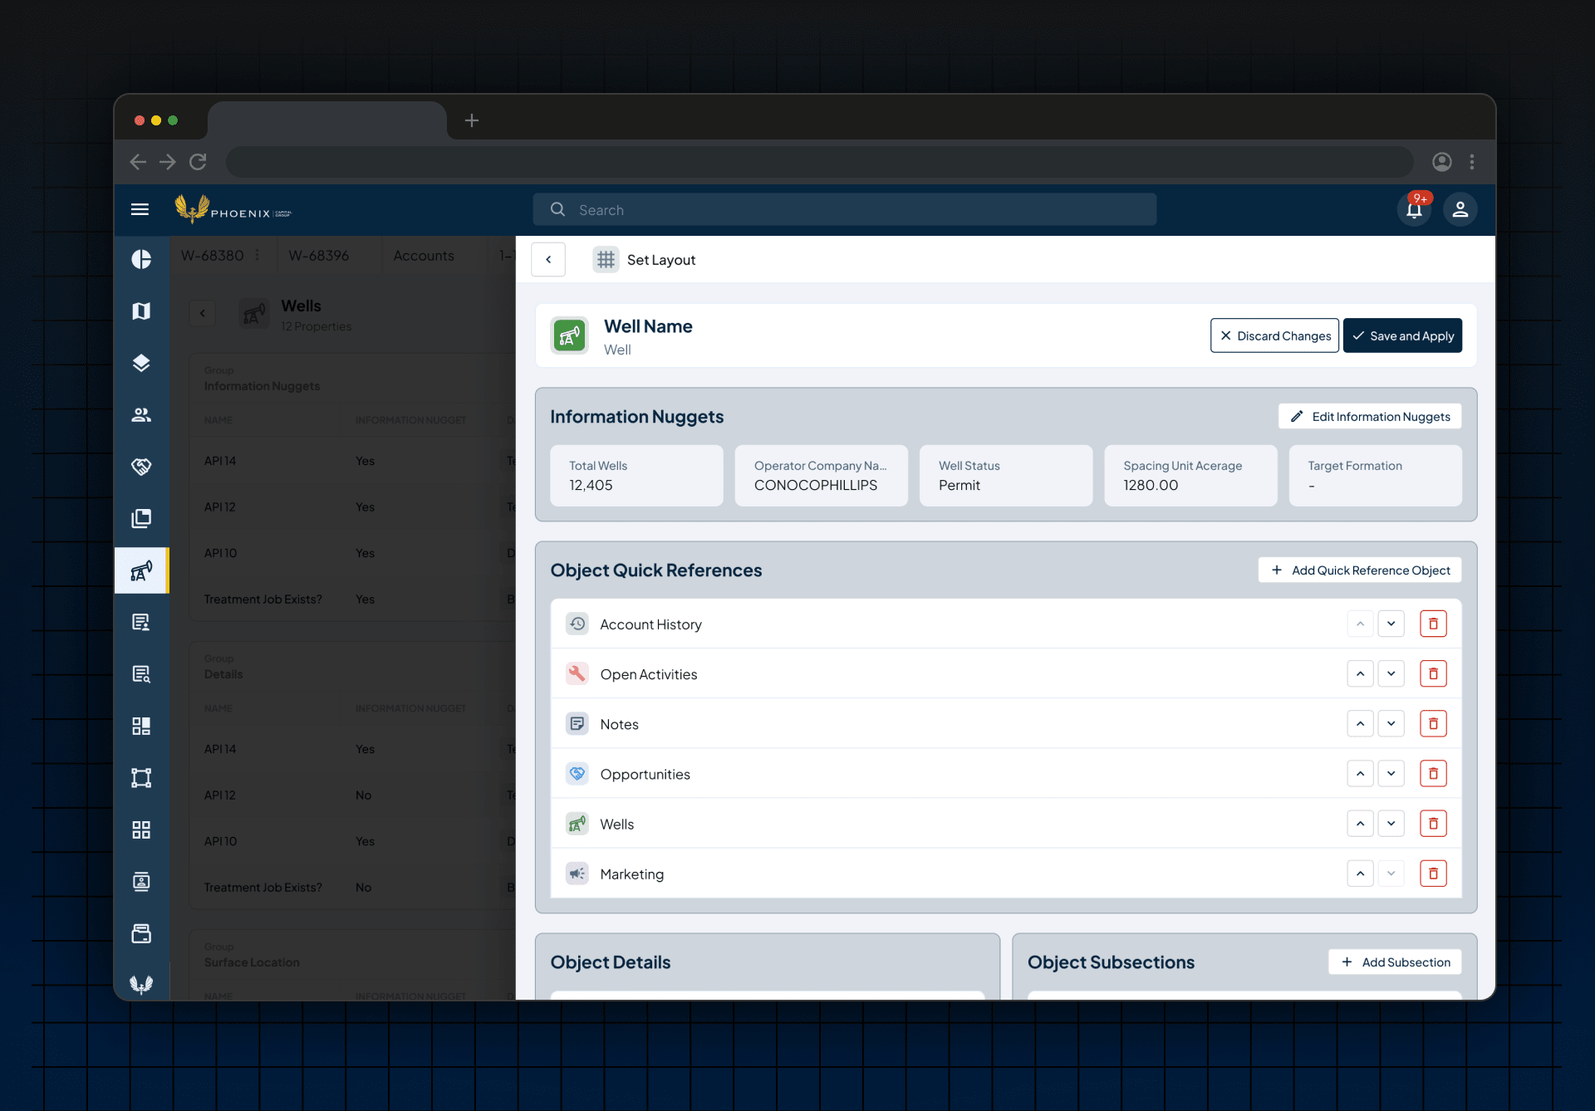The width and height of the screenshot is (1595, 1111).
Task: Select the Target Formation nugget card
Action: [1375, 475]
